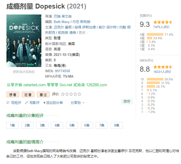This screenshot has height=164, width=181.
Task: Click the IMDb 8.8 score
Action: [145, 69]
